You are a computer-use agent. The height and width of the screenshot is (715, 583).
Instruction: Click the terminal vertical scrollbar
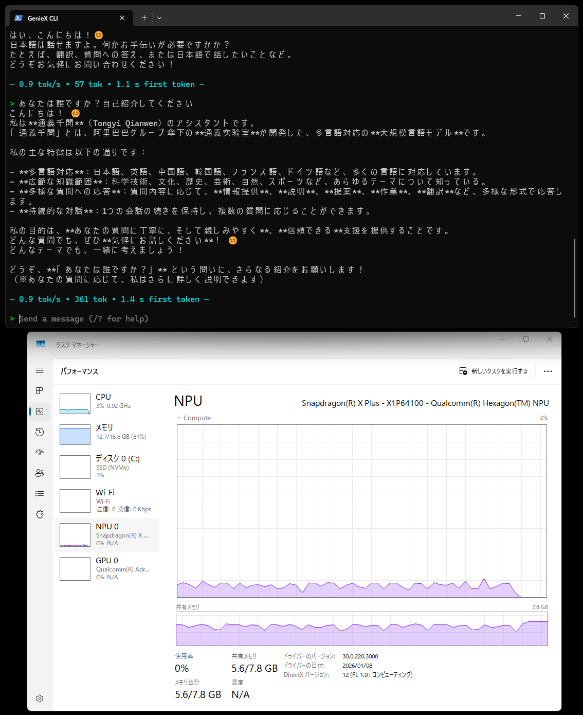[x=574, y=278]
